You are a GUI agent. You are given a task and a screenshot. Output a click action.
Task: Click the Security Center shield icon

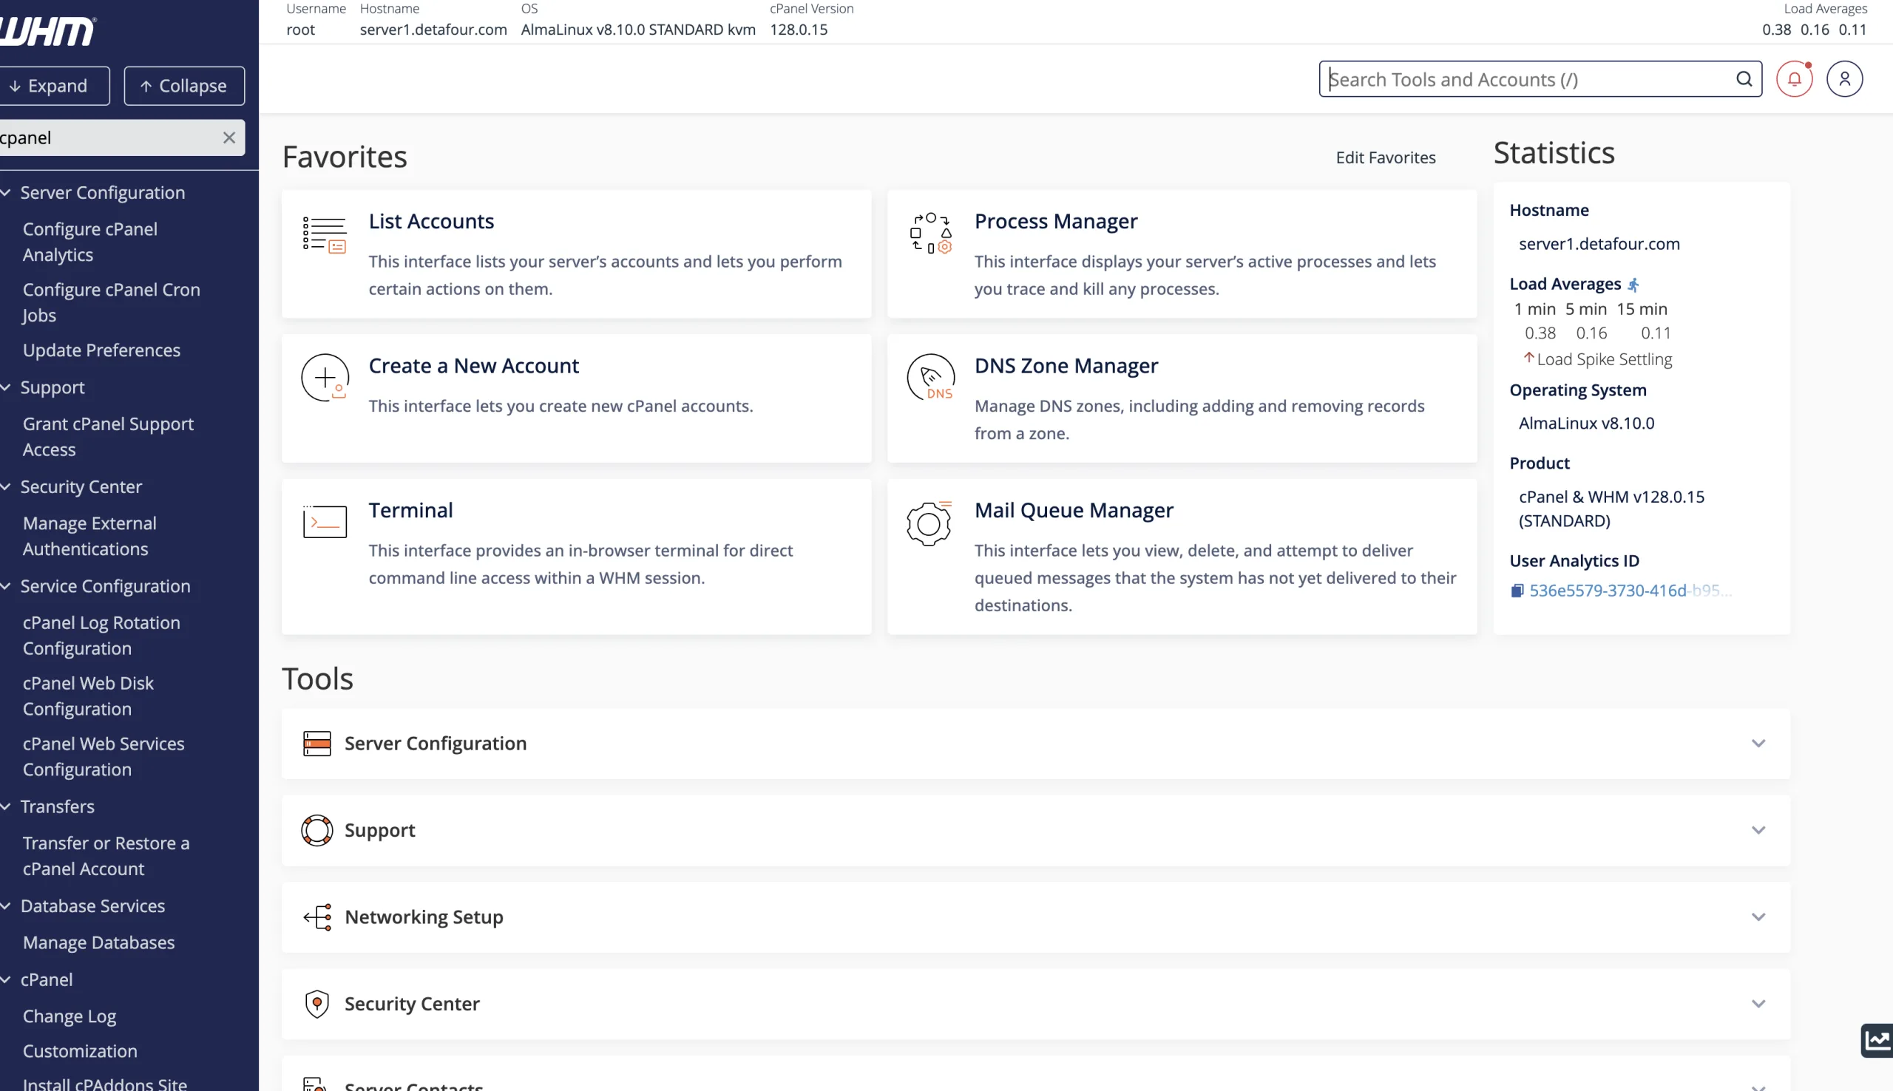point(317,1004)
